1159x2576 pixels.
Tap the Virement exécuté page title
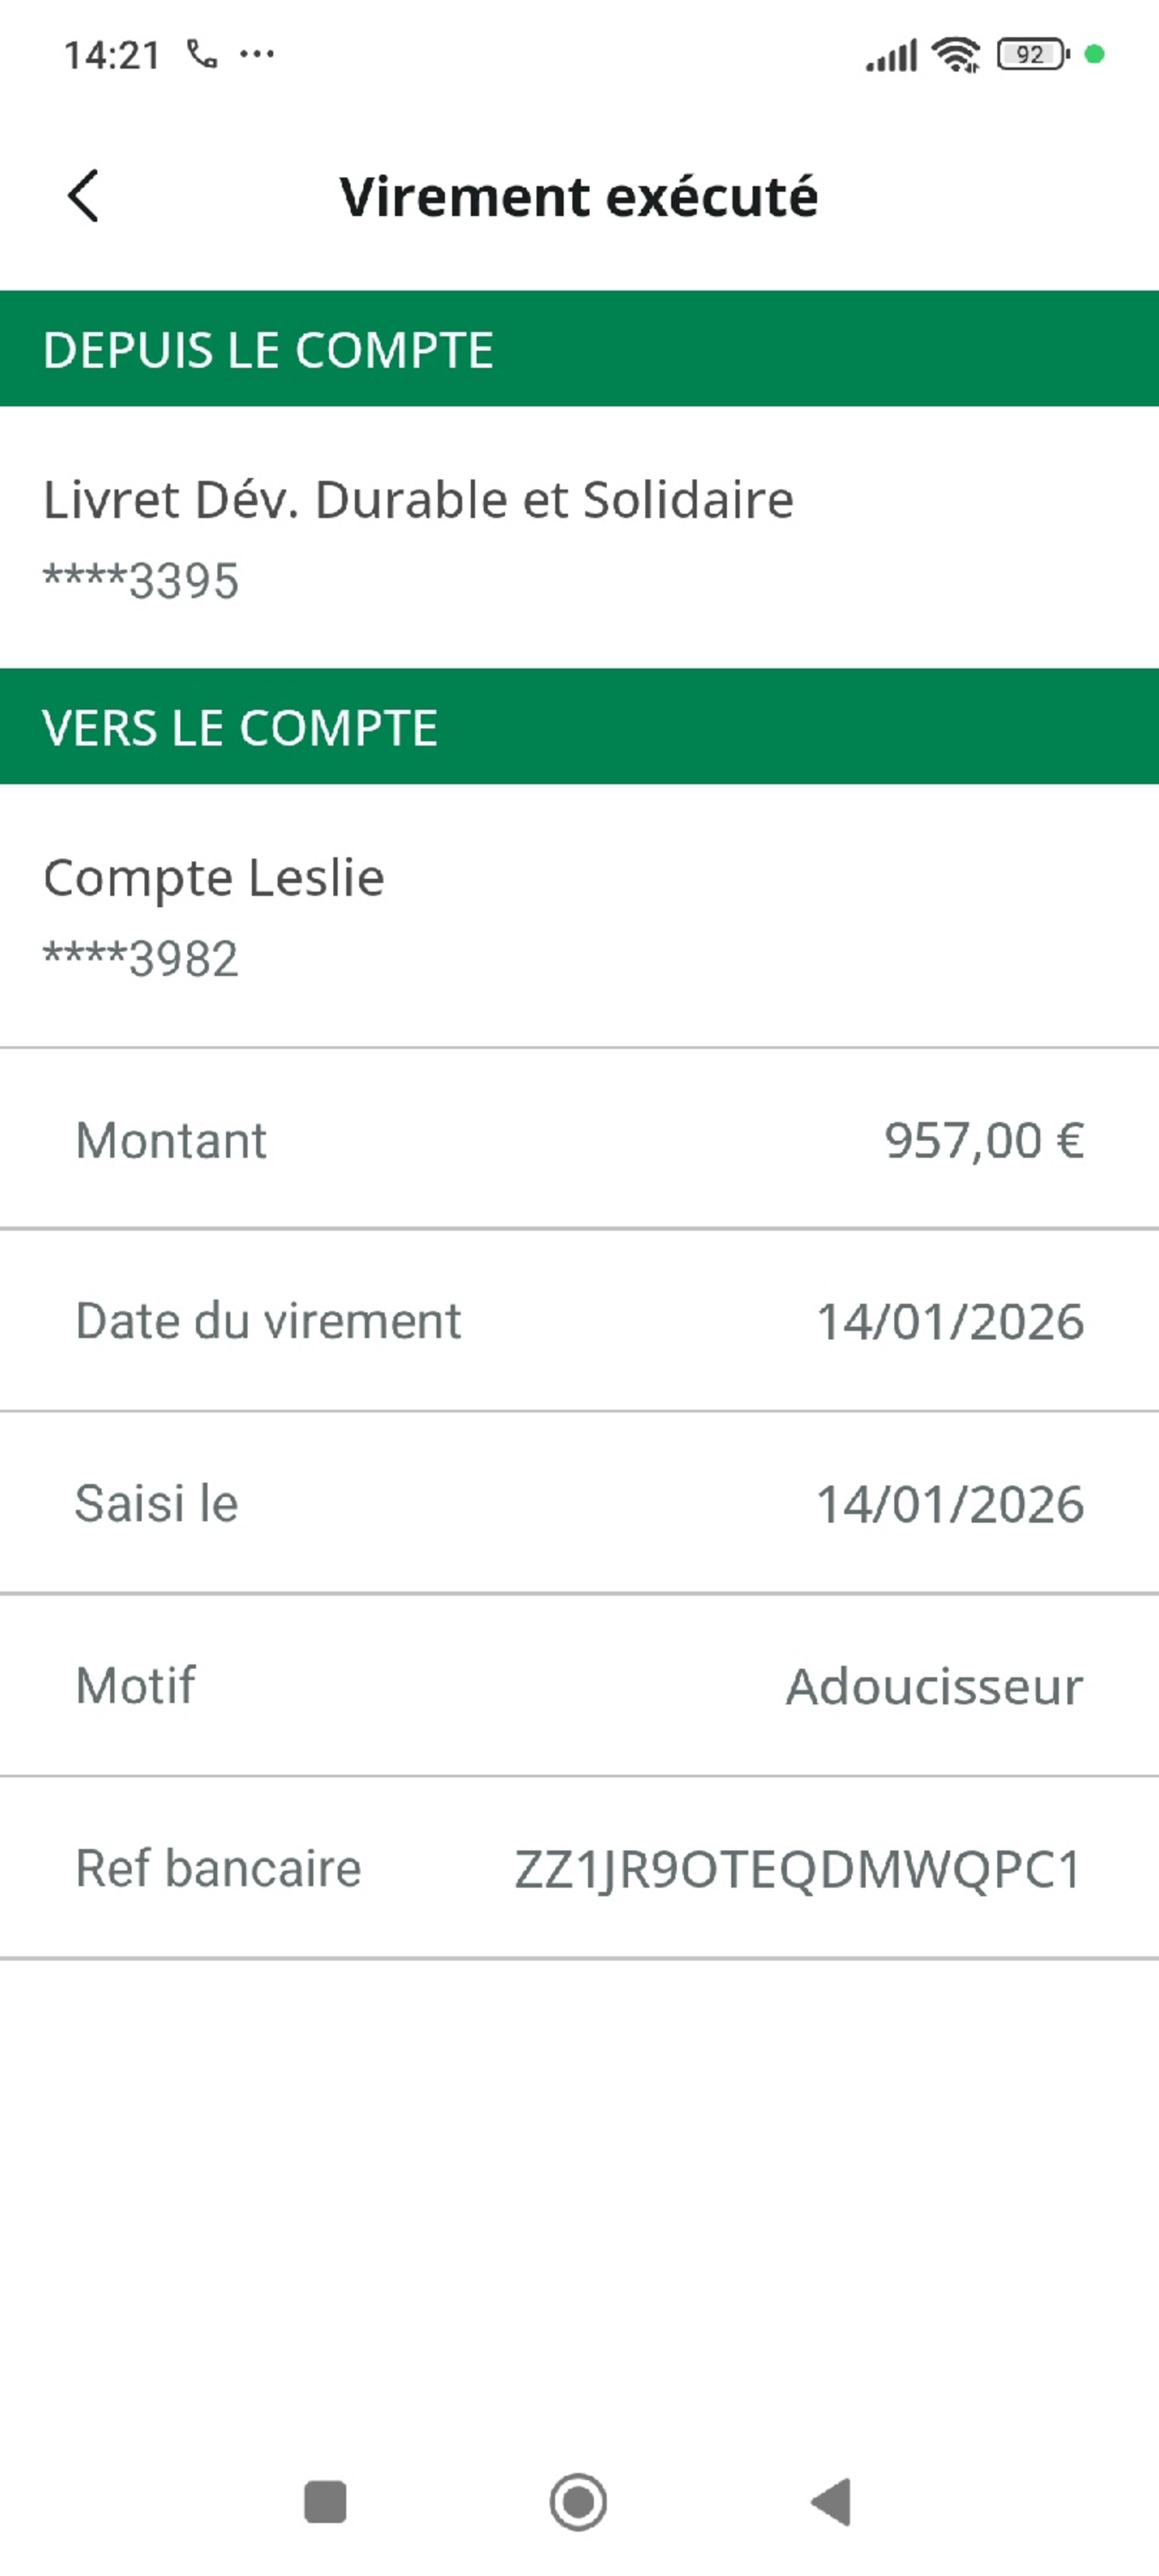pyautogui.click(x=578, y=196)
